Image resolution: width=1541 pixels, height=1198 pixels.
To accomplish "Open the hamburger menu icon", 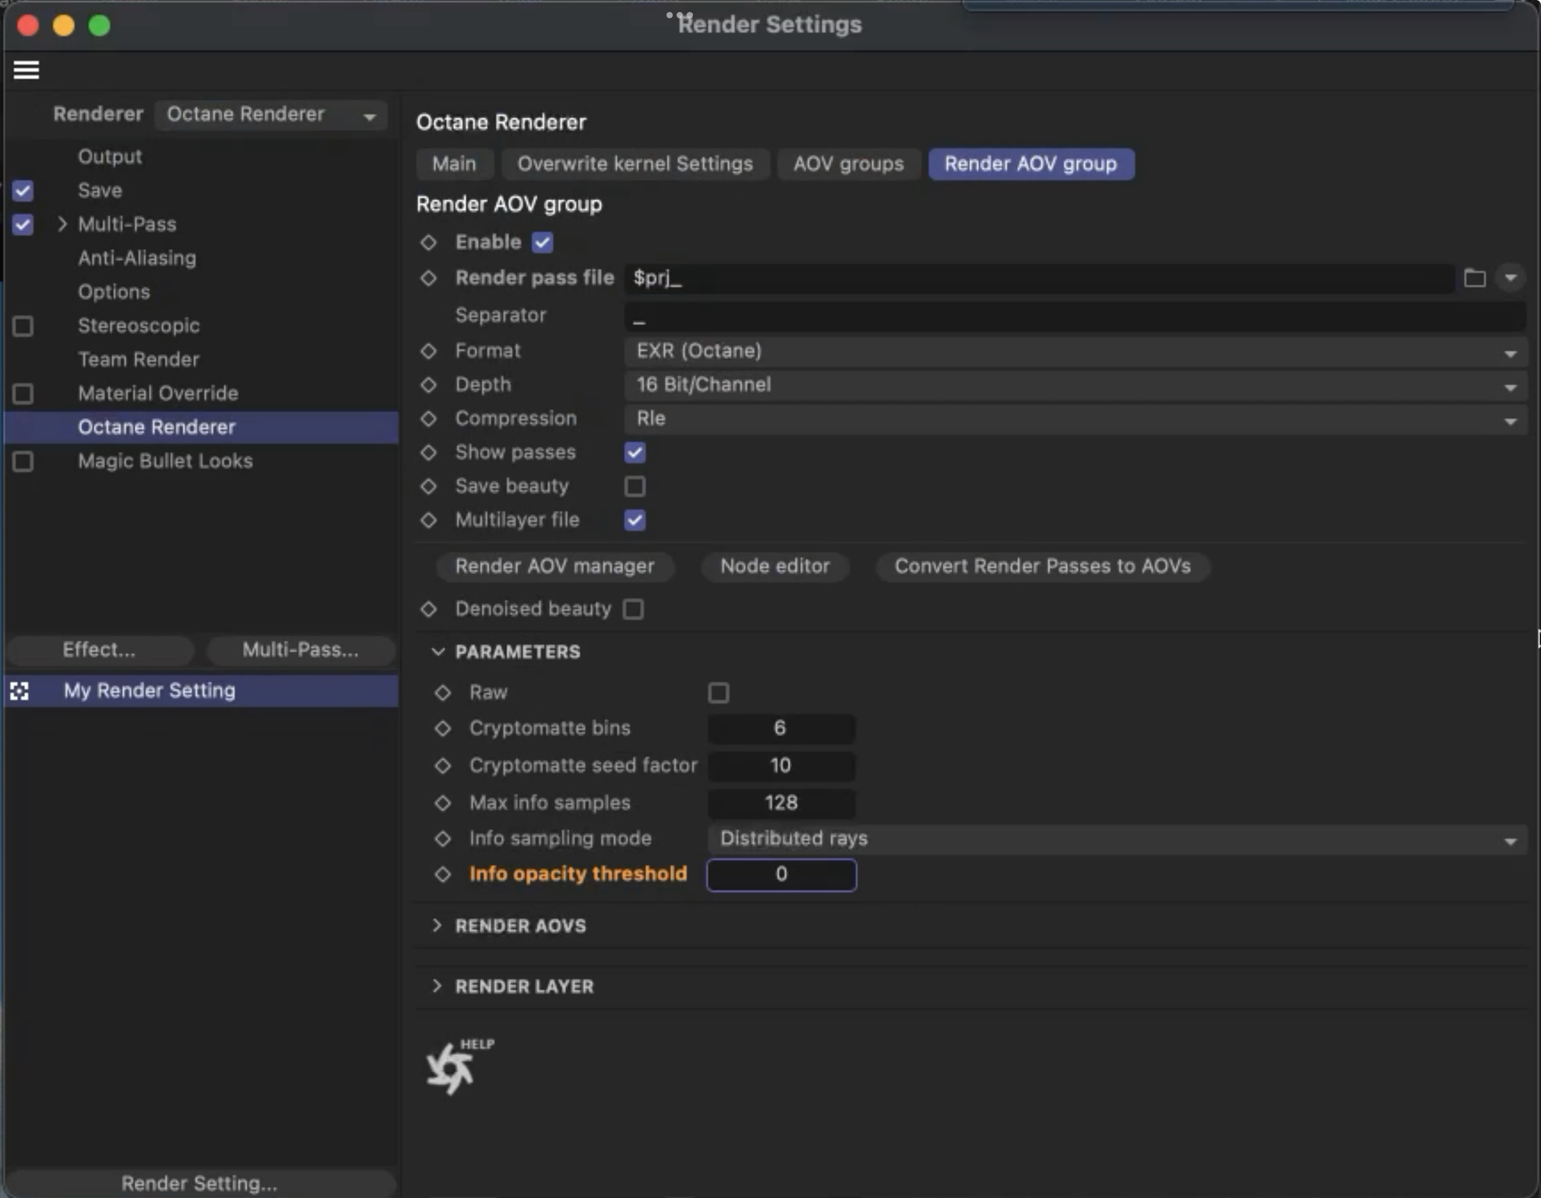I will pos(26,70).
